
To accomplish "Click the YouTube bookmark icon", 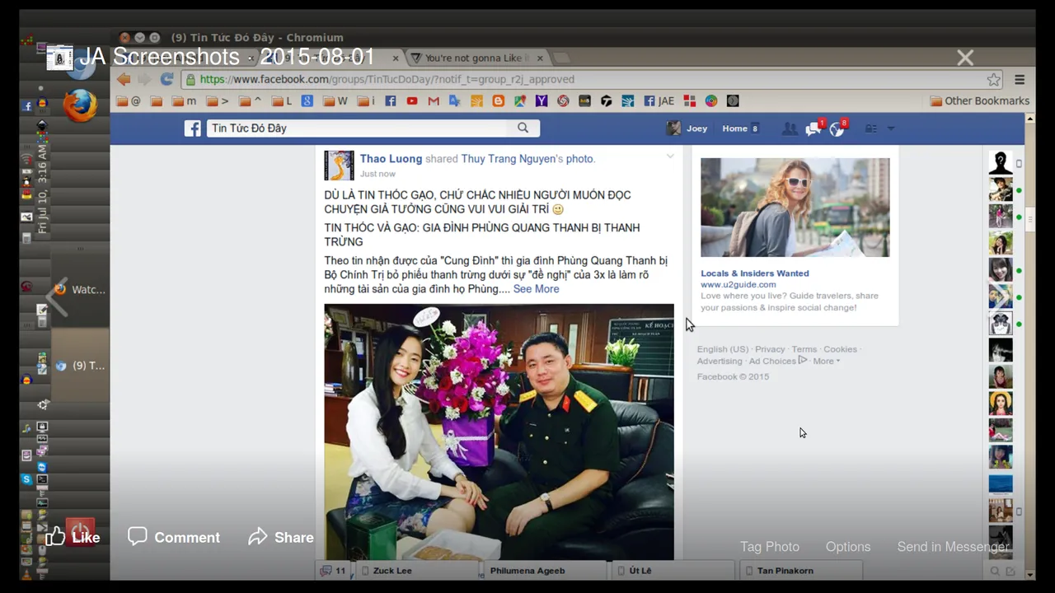I will [412, 100].
